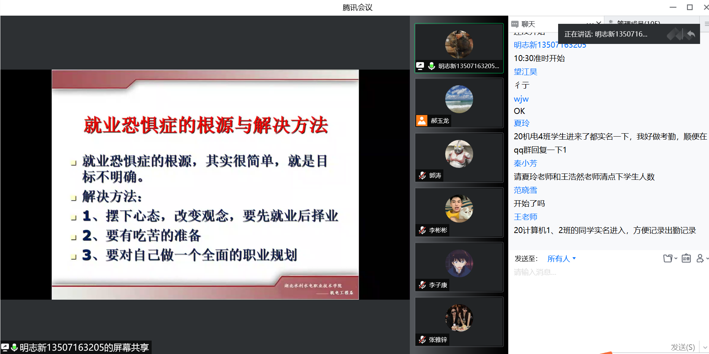Click the sender name 秦小芳 in chat
The width and height of the screenshot is (709, 354).
tap(525, 163)
